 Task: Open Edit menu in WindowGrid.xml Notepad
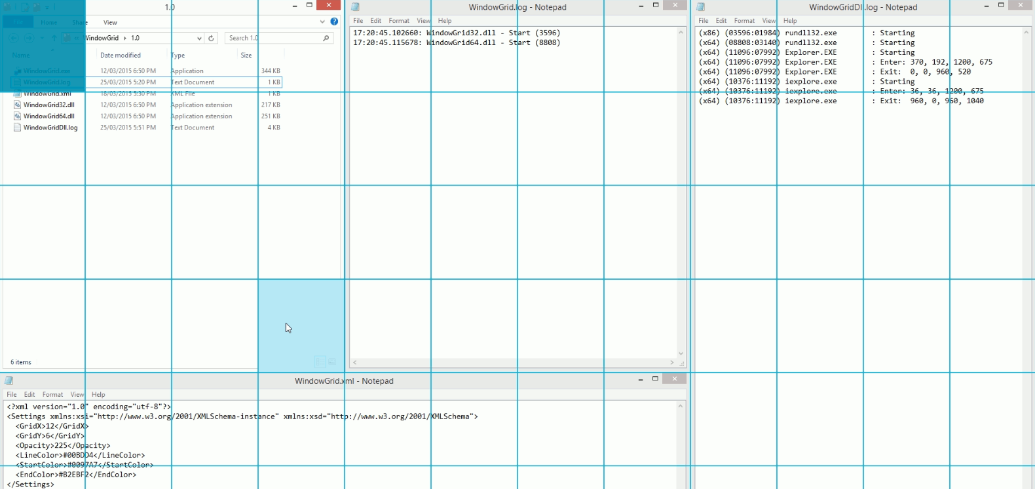29,395
